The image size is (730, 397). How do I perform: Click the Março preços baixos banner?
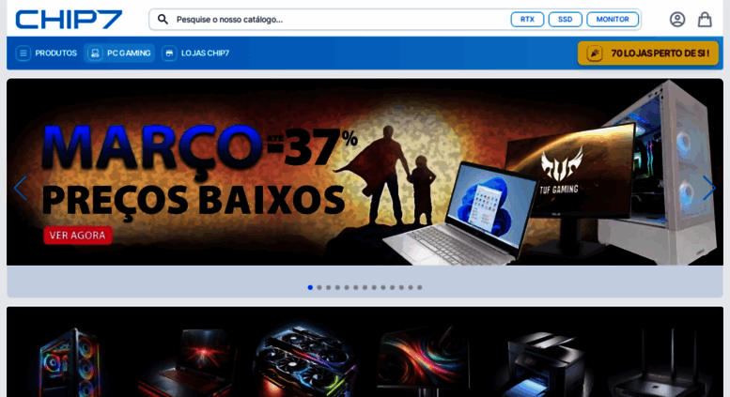point(365,172)
